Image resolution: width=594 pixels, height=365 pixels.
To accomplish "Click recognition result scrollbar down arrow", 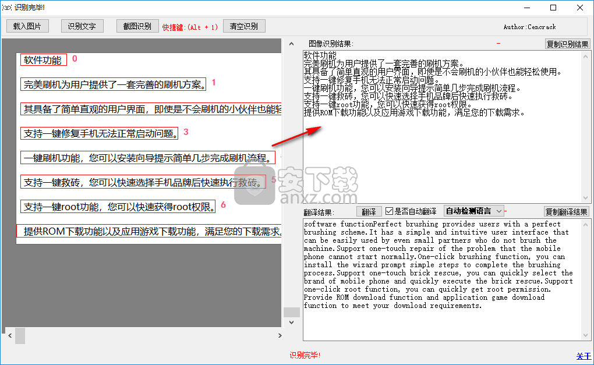I will point(586,198).
